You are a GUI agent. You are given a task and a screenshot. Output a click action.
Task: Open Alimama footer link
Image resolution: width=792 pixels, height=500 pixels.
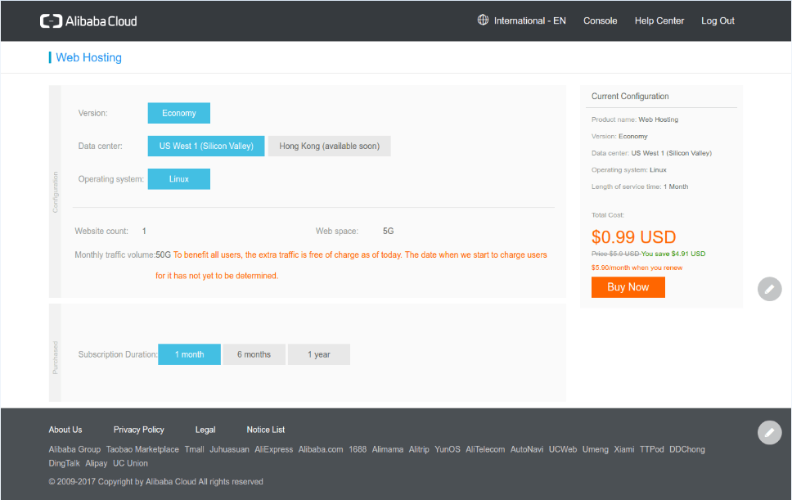pos(388,449)
